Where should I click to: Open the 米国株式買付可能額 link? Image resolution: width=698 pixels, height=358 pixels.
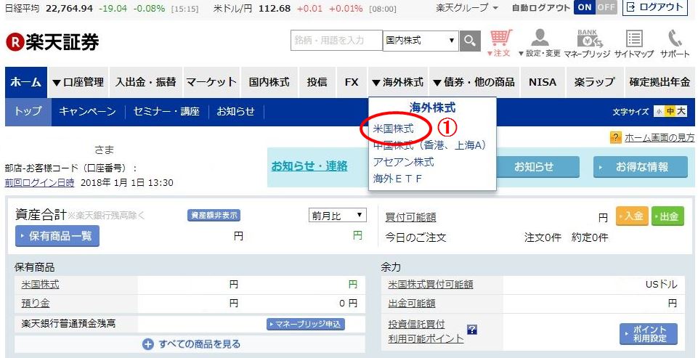431,284
